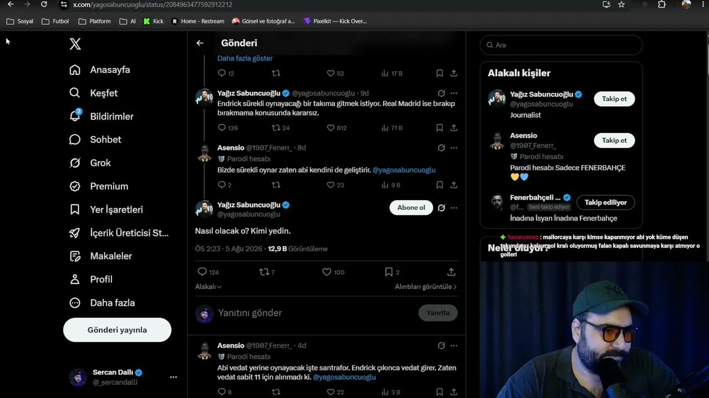The image size is (709, 398).
Task: Like the top post with 62 likes
Action: pos(331,73)
